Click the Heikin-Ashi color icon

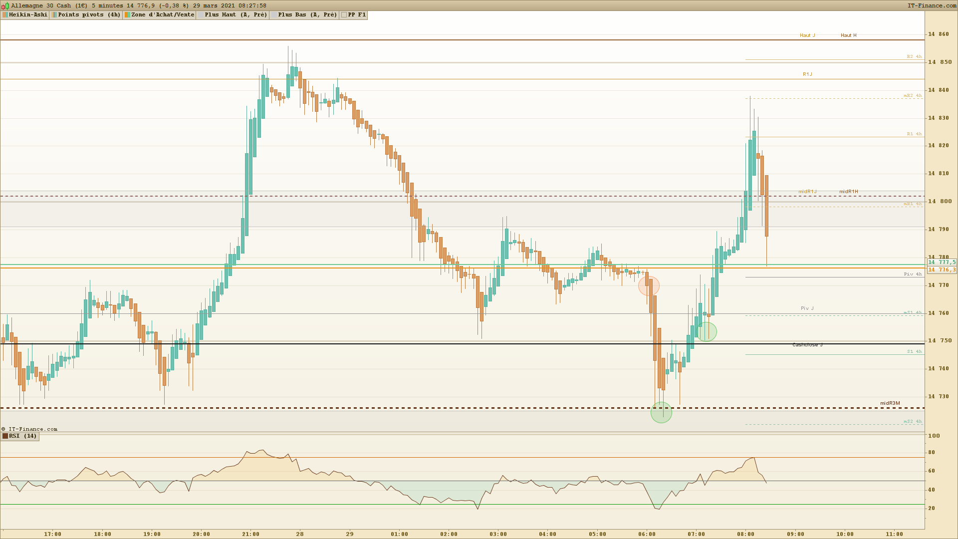pos(5,15)
